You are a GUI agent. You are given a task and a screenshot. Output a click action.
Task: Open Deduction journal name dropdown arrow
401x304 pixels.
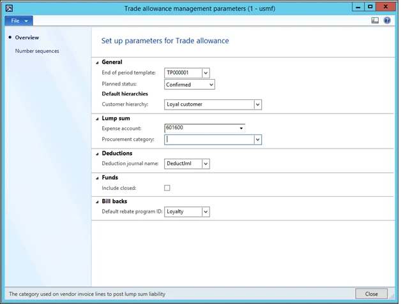coord(206,164)
